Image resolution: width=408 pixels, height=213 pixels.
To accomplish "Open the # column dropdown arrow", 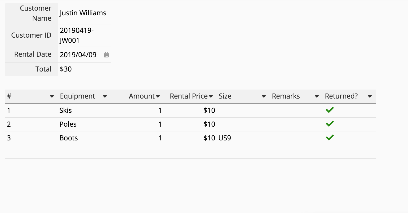I will pos(52,96).
